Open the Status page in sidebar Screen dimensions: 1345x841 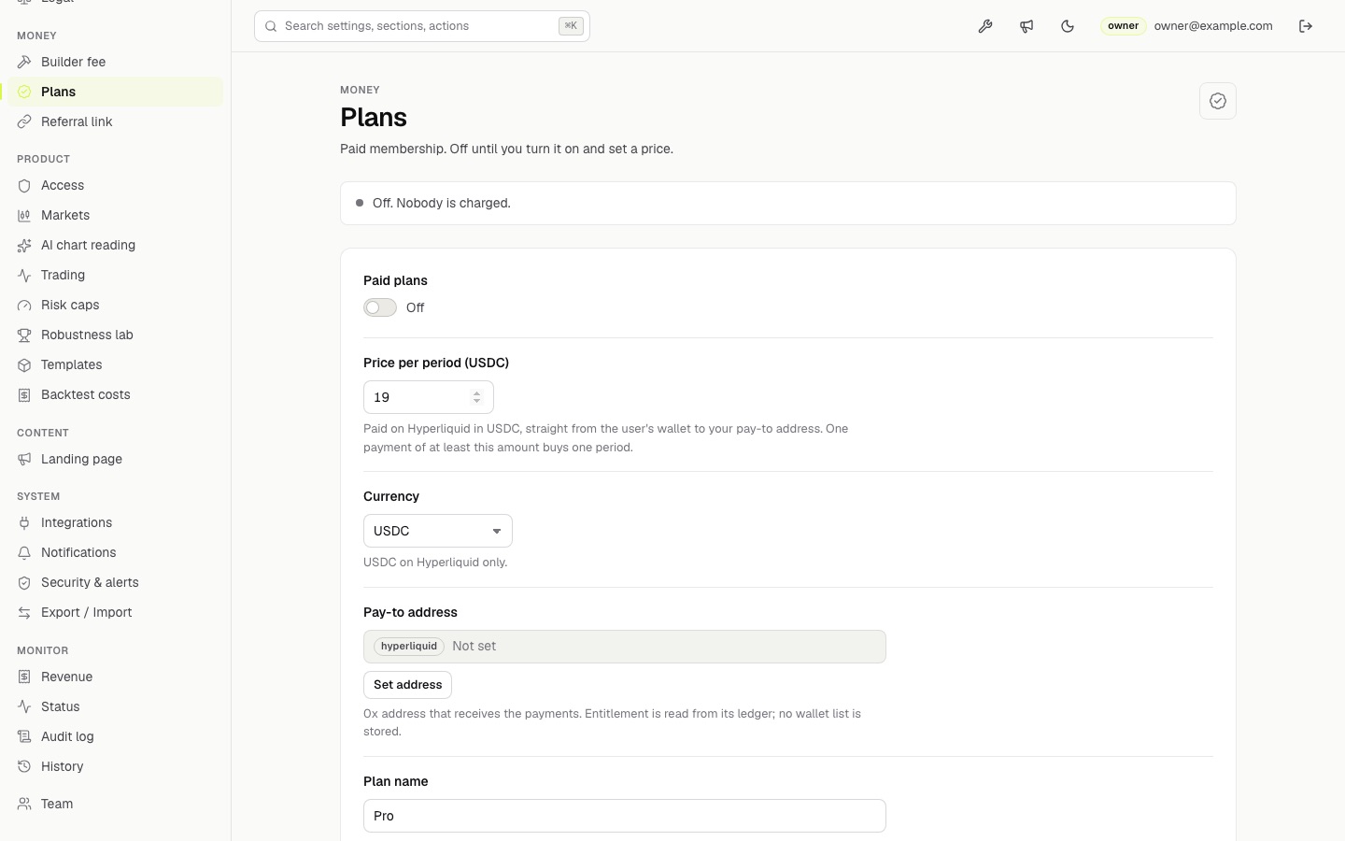click(116, 706)
